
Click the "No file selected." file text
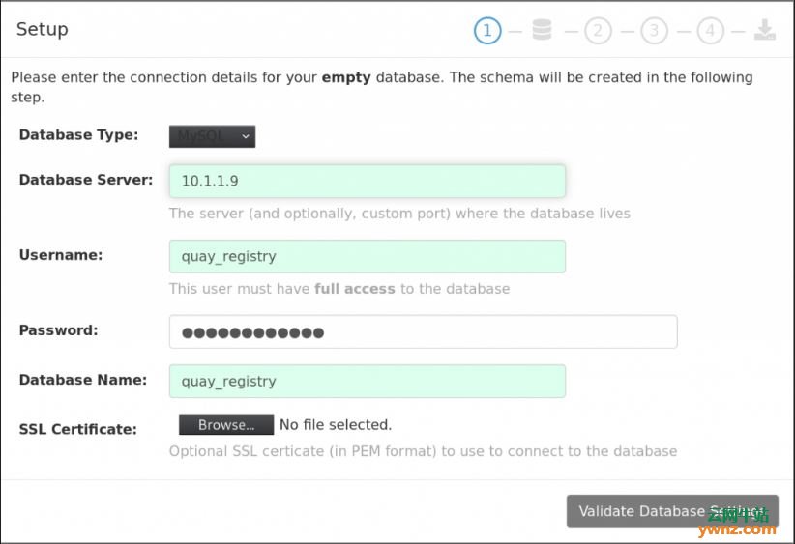point(335,424)
